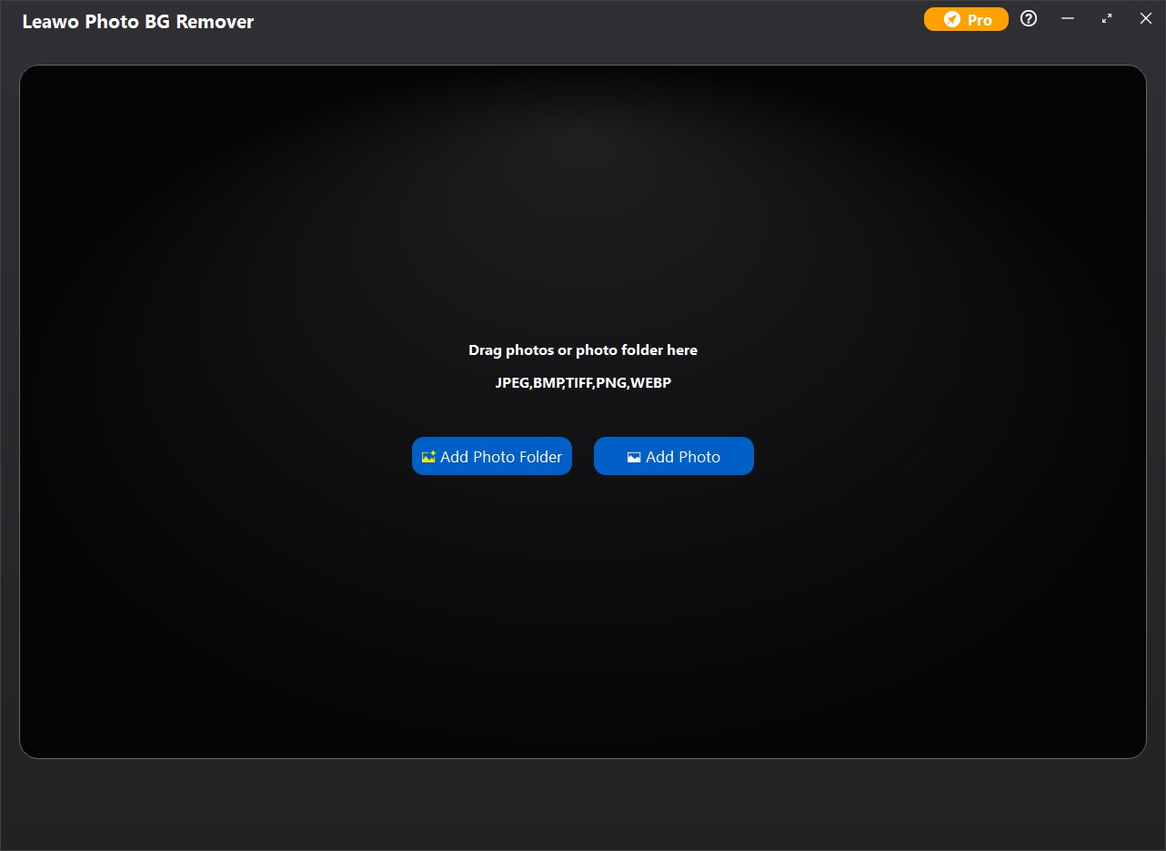Click the sparkle picture icon for folder import
The width and height of the screenshot is (1166, 851).
[428, 457]
